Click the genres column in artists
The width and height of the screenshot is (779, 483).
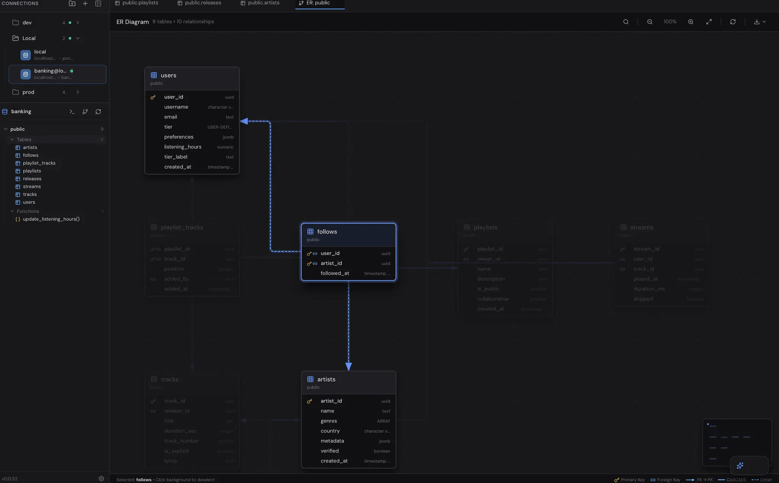click(348, 421)
